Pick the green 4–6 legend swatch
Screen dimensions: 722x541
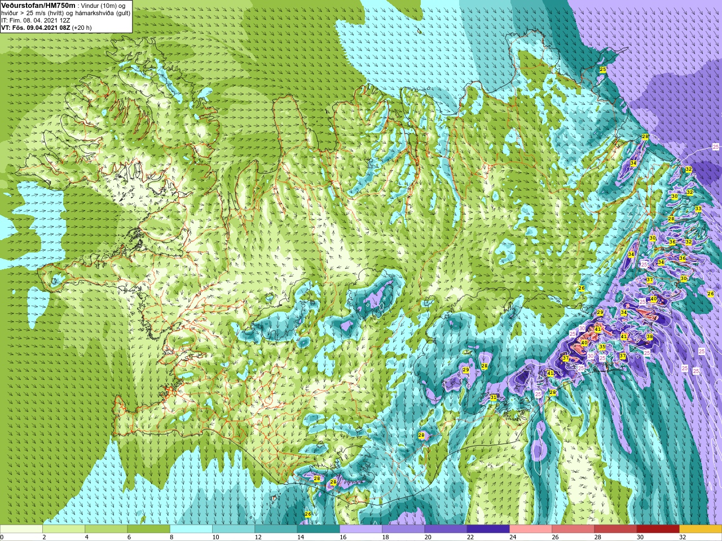(106, 529)
